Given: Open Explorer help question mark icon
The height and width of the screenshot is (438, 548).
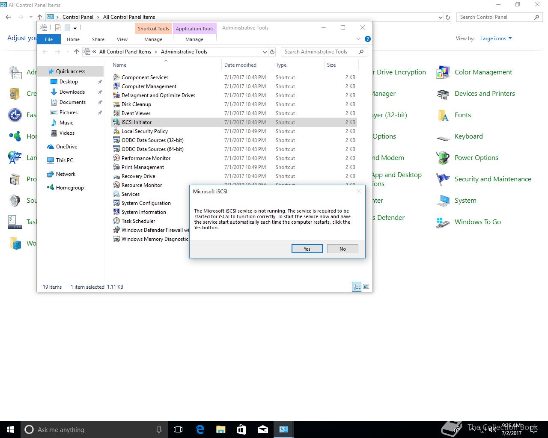Looking at the screenshot, I should (367, 39).
